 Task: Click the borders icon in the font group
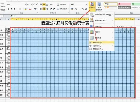click(20, 9)
